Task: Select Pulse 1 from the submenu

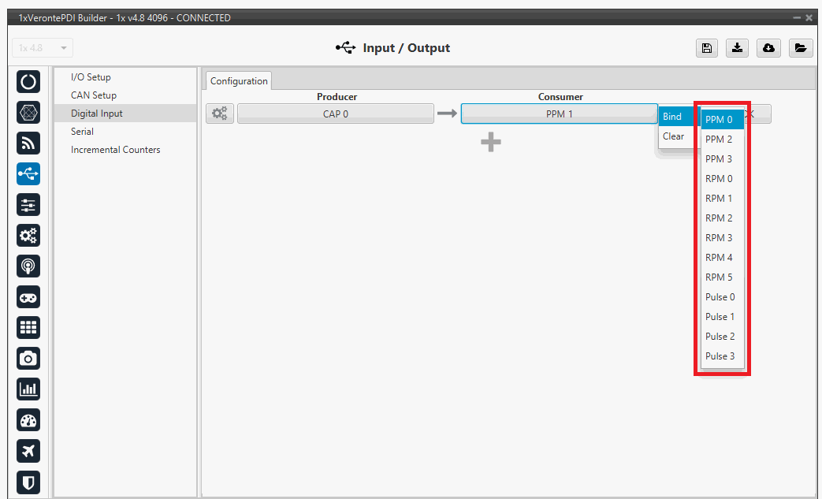Action: tap(723, 317)
